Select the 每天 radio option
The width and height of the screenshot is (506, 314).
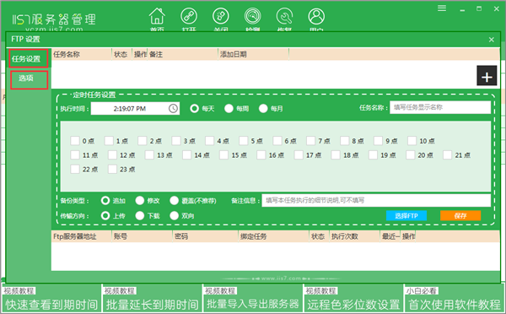click(x=195, y=108)
